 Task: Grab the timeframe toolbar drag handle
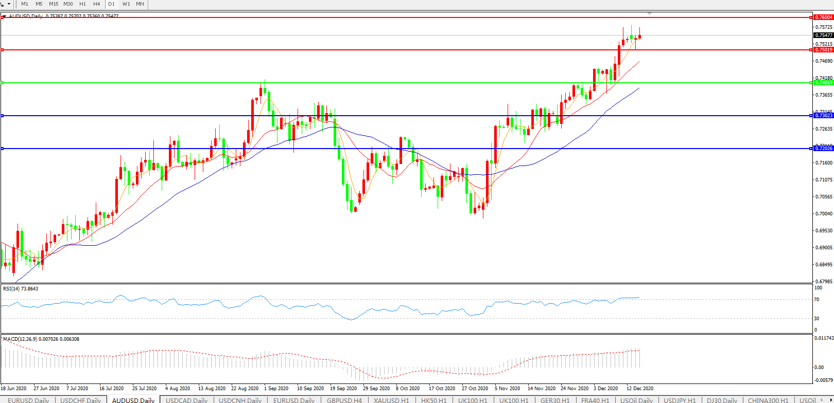[x=16, y=4]
